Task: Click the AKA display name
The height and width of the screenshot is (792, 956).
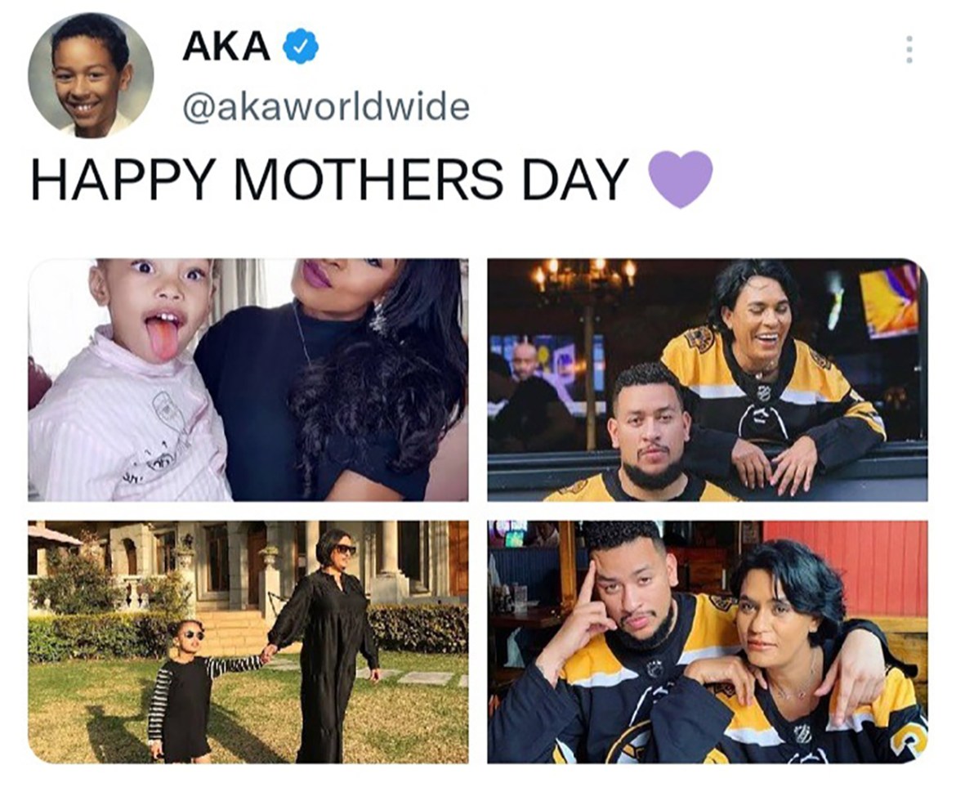Action: point(226,47)
